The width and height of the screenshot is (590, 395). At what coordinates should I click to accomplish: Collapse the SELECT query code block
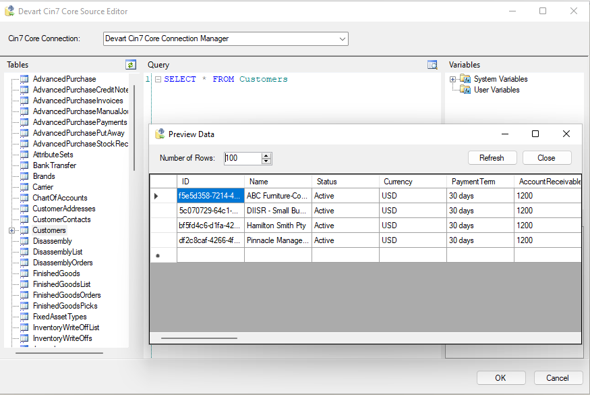coord(157,79)
